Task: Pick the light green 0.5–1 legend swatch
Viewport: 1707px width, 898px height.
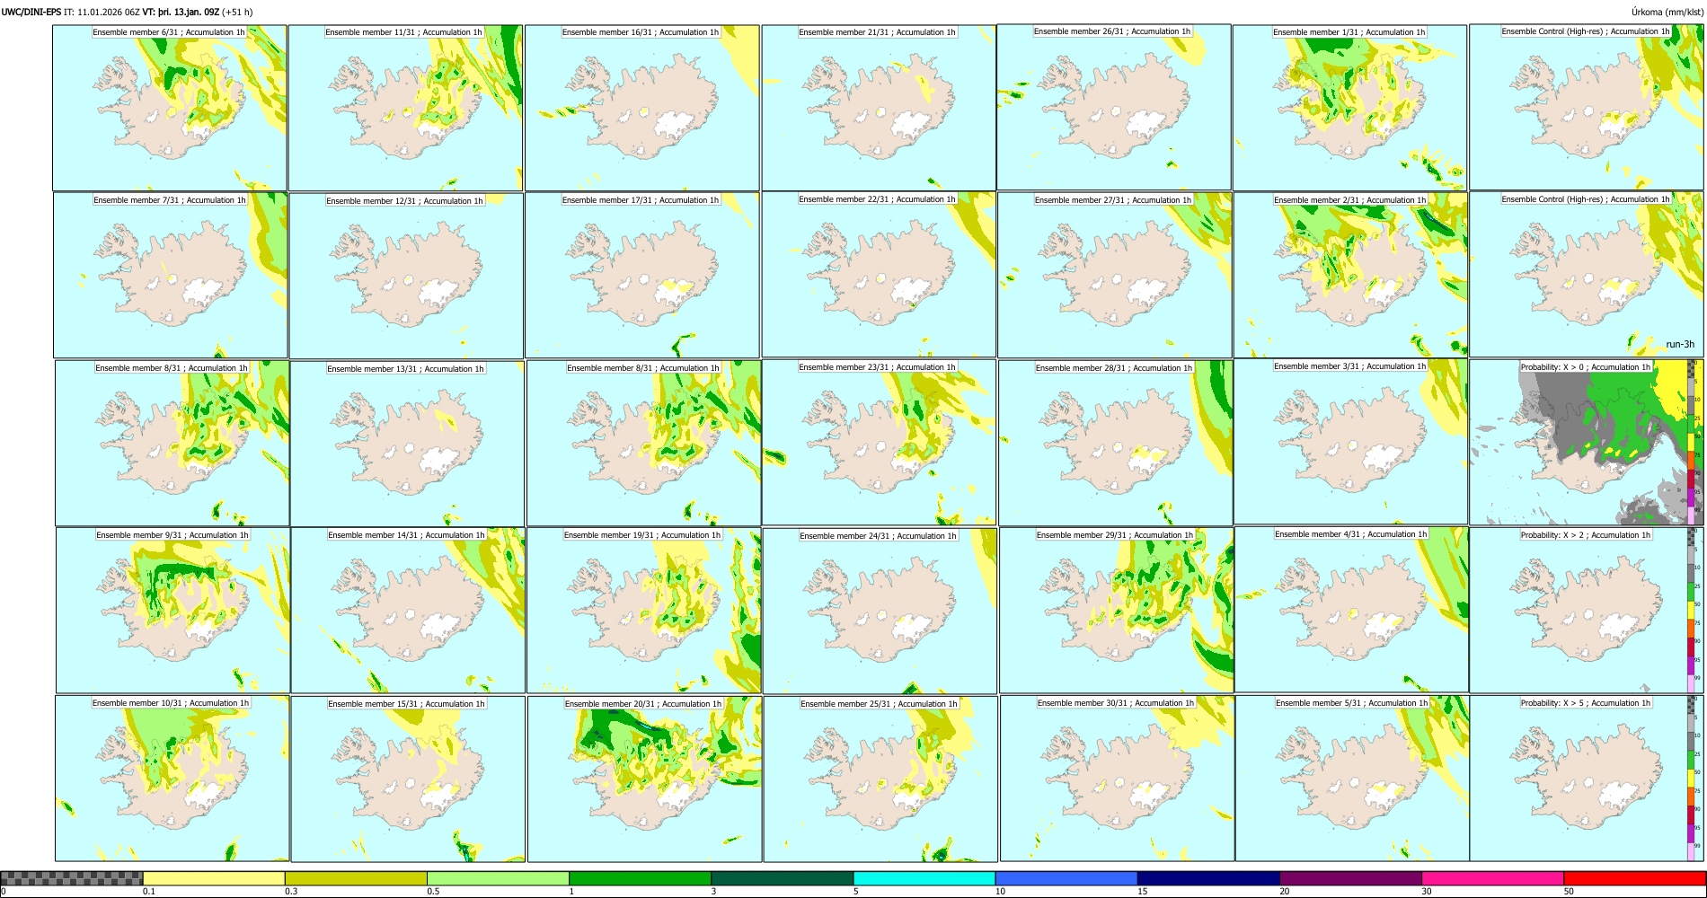Action: [498, 878]
